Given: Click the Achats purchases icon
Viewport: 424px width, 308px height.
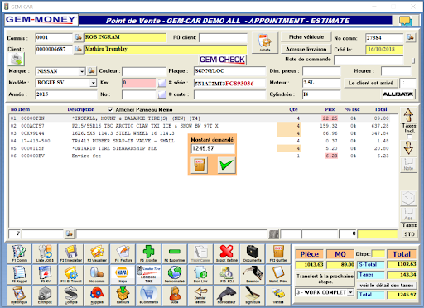Looking at the screenshot, I should click(x=265, y=43).
